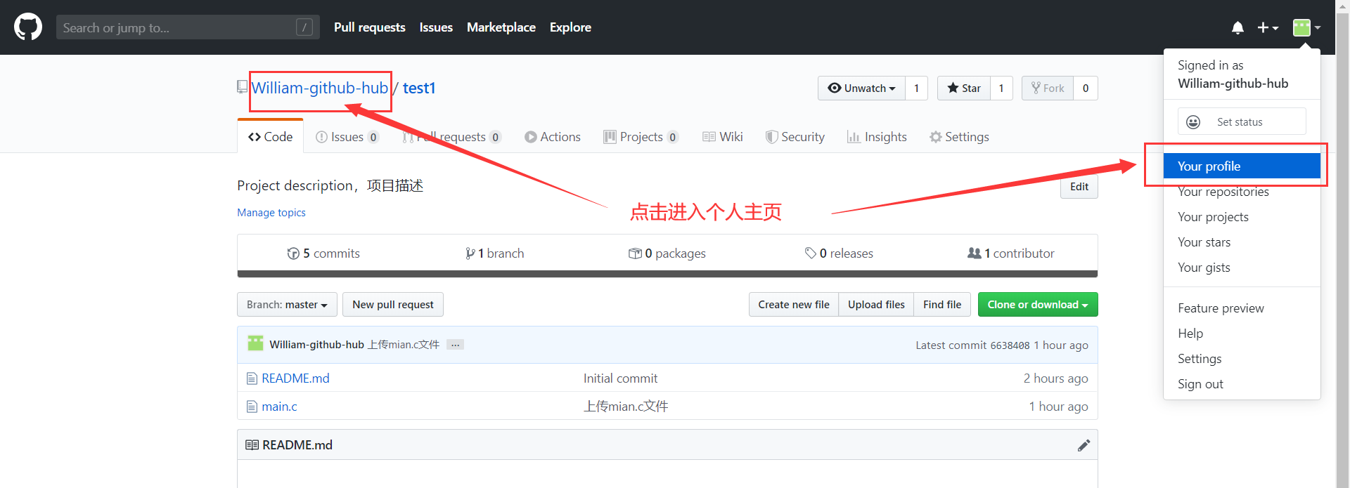The image size is (1350, 488).
Task: Click the page vertical scrollbar
Action: point(1342,244)
